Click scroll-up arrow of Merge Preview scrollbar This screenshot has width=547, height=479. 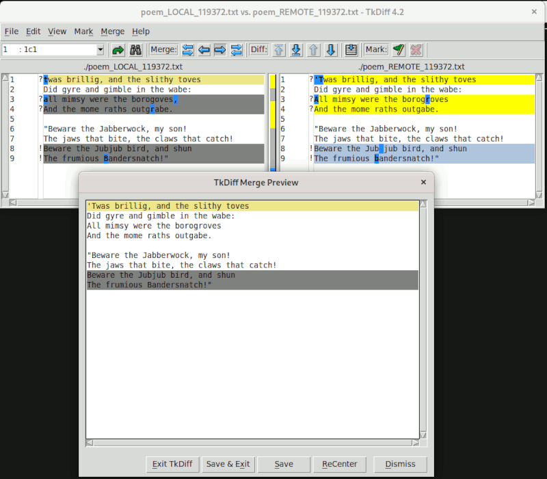click(423, 204)
